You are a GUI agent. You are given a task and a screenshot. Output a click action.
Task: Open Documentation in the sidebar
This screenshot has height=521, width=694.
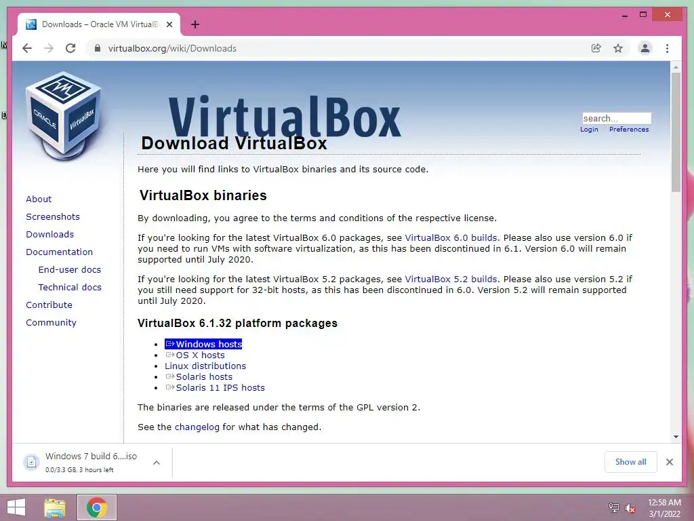point(60,252)
